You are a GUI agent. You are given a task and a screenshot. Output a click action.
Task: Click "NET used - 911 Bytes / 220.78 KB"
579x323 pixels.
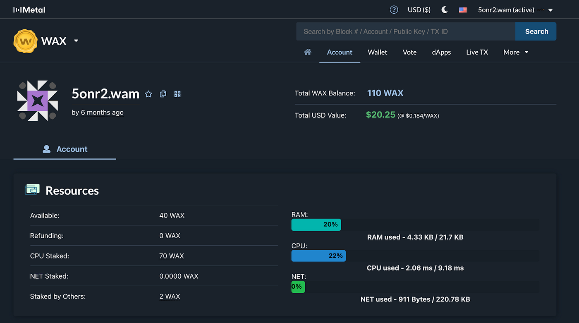[x=415, y=299]
